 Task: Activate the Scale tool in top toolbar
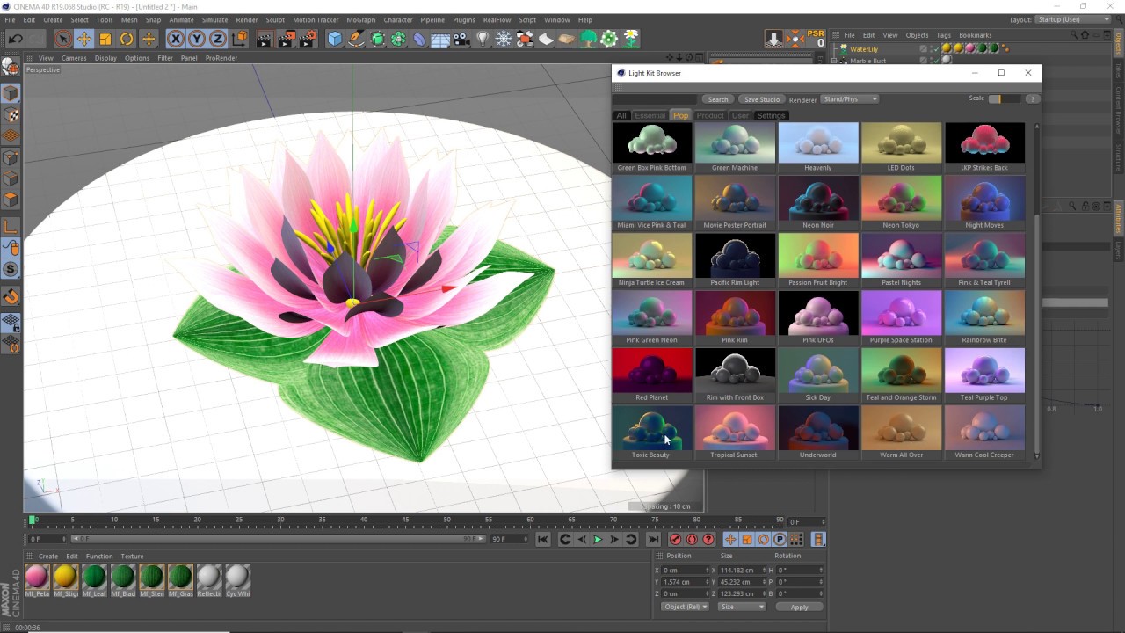pyautogui.click(x=105, y=39)
